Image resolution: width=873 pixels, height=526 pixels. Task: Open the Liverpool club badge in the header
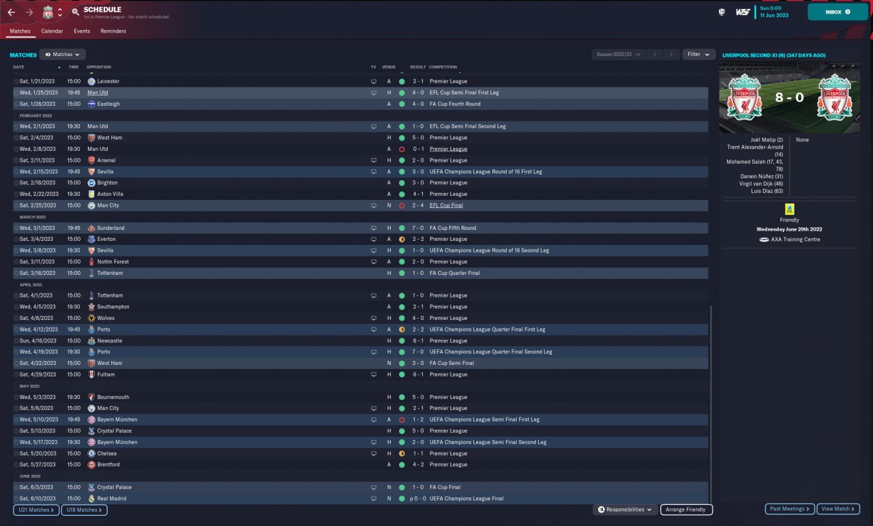coord(48,12)
